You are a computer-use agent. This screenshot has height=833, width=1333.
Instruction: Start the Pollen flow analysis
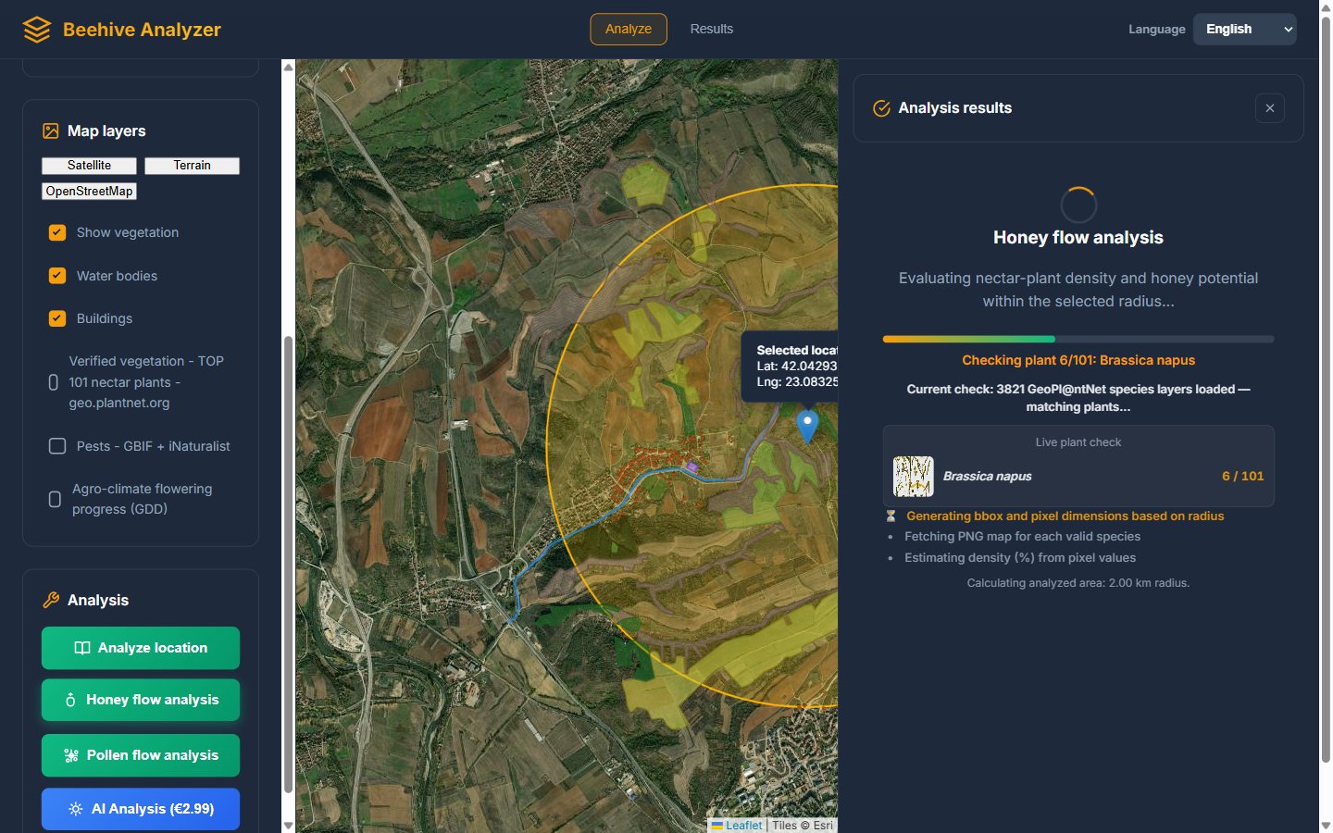(x=141, y=755)
